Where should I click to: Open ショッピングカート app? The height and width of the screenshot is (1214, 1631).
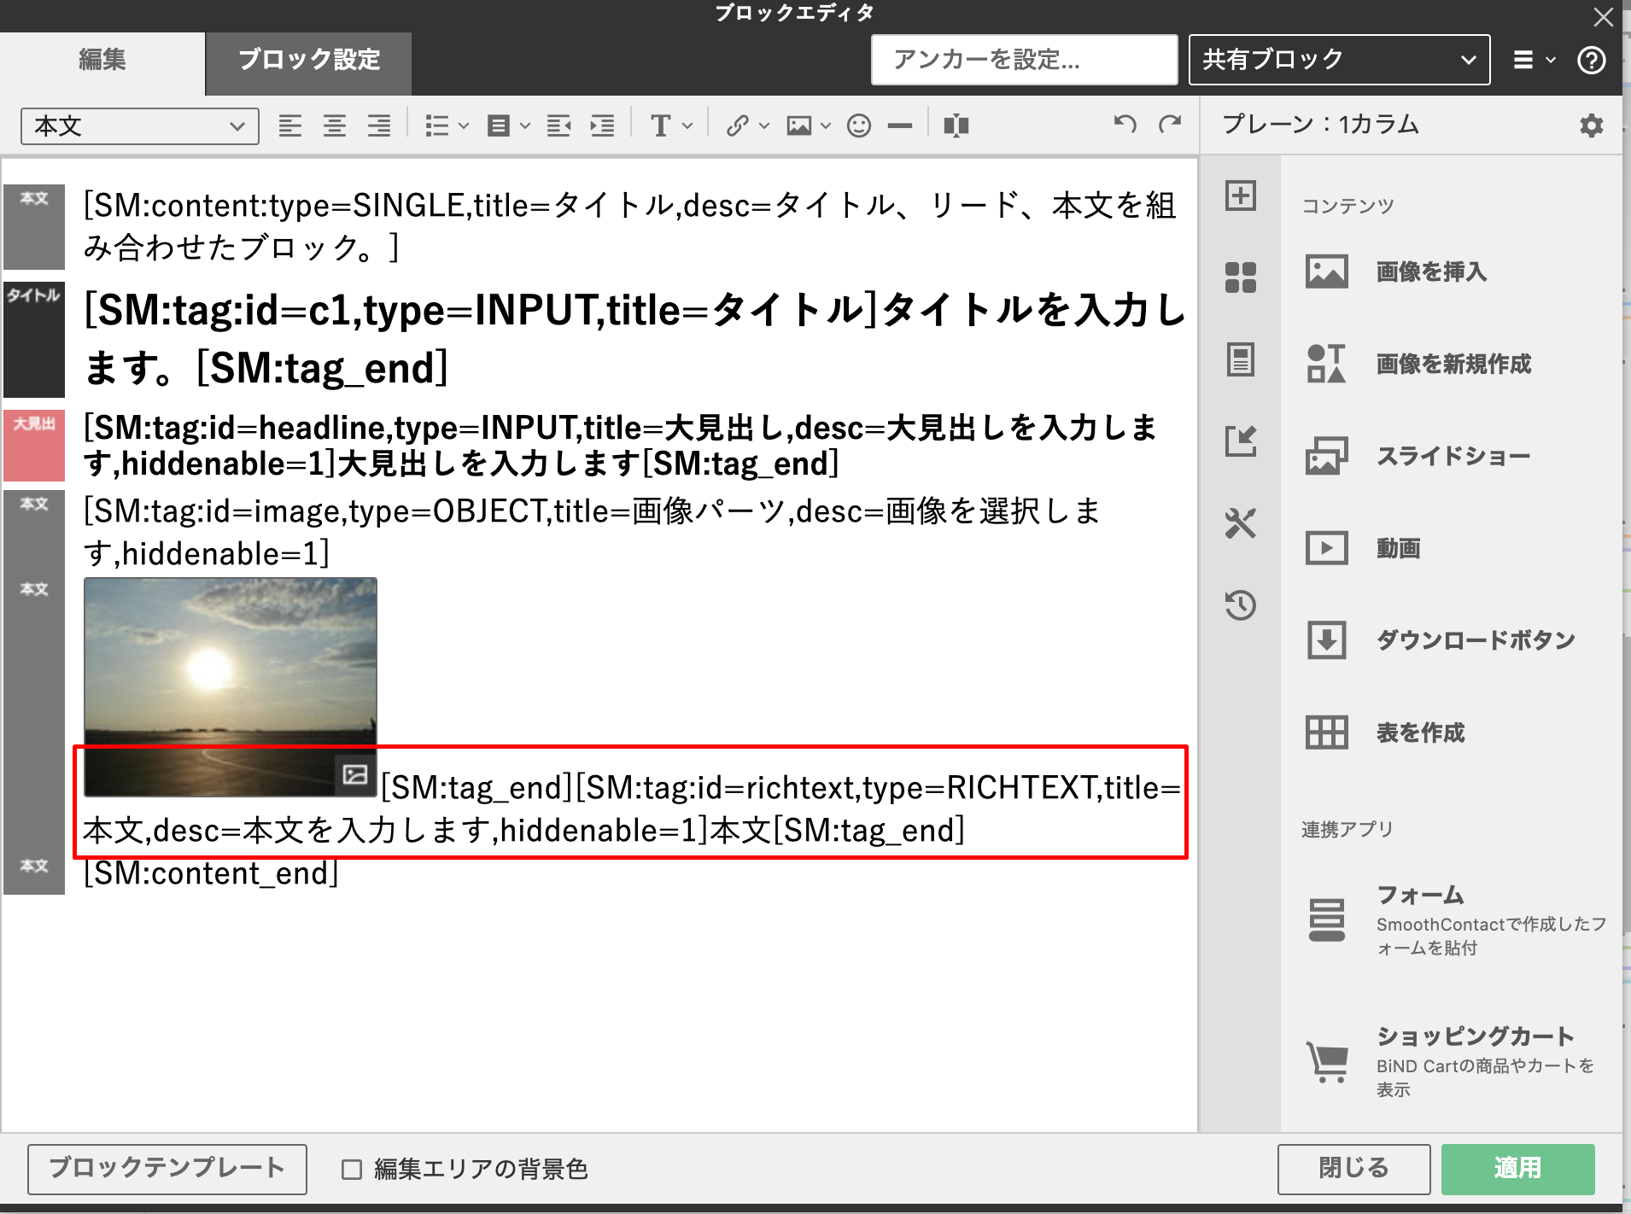tap(1452, 1062)
